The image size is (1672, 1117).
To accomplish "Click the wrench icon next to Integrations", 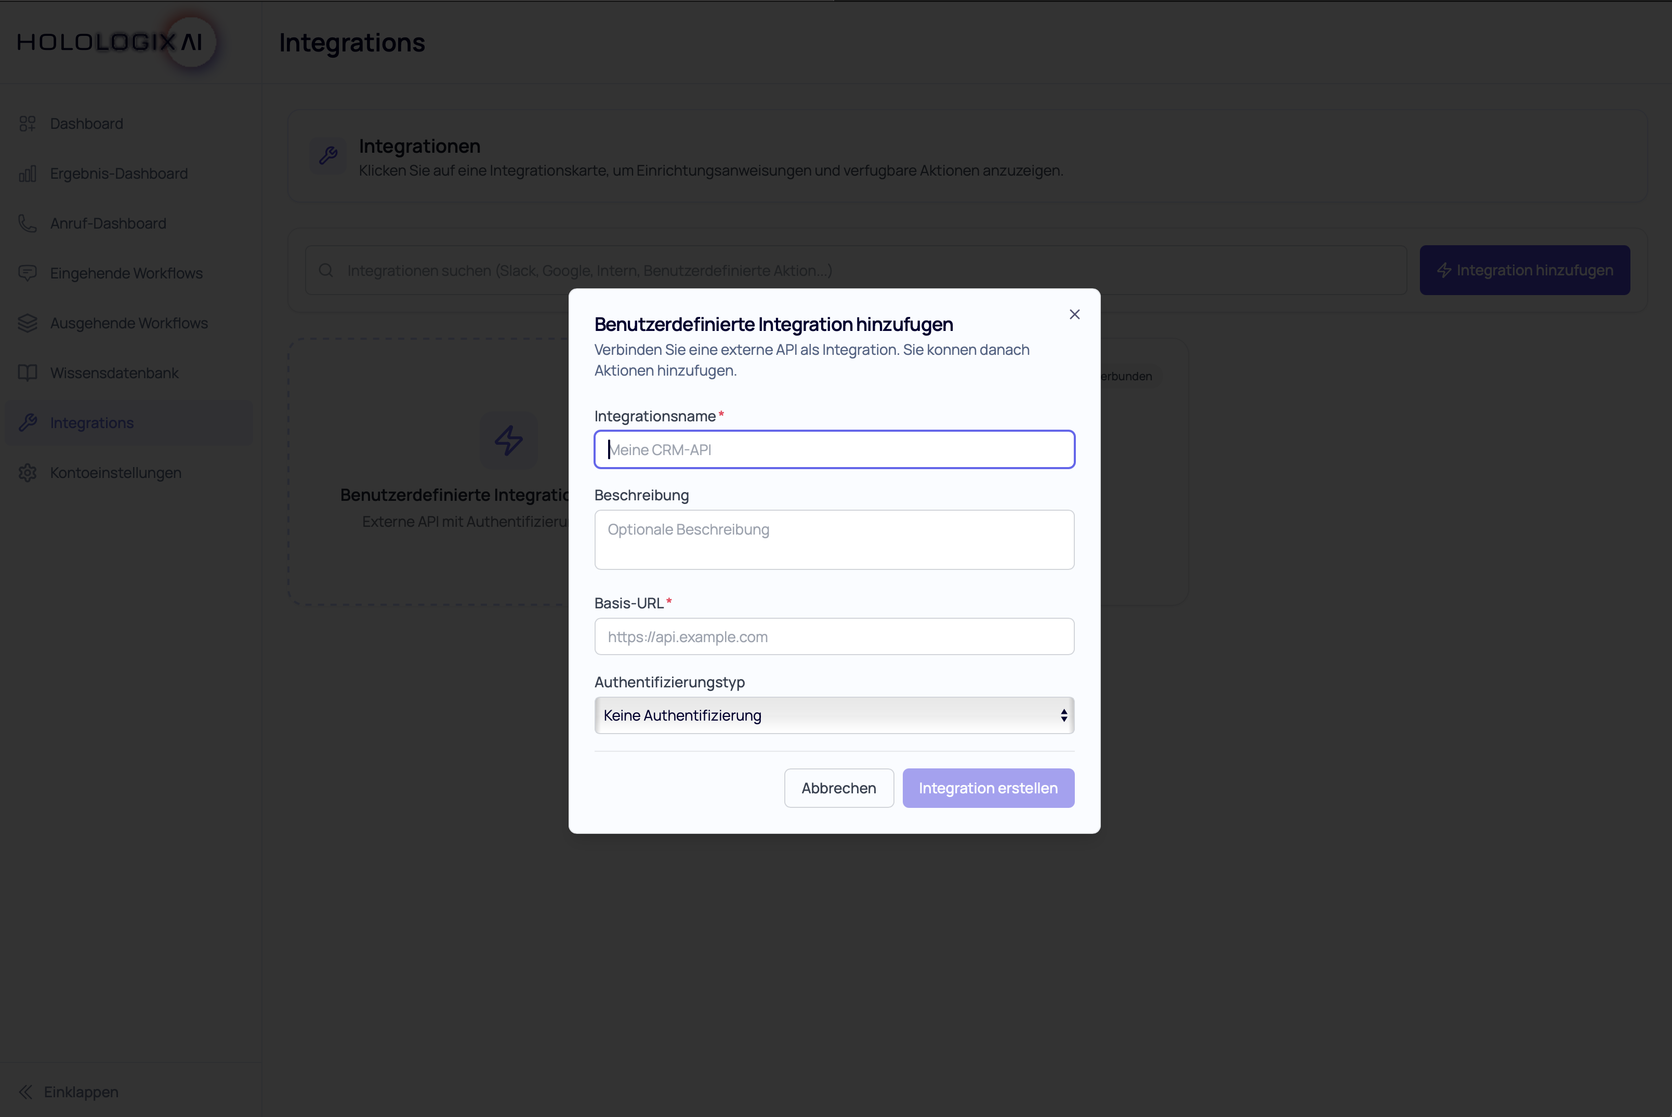I will coord(27,422).
